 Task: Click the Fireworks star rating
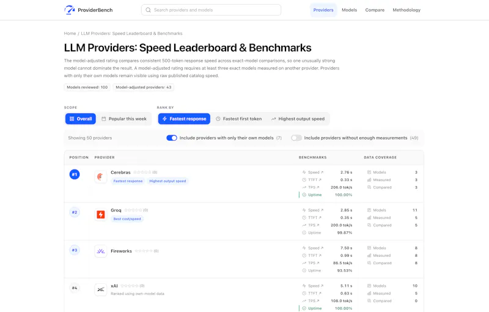pos(144,251)
